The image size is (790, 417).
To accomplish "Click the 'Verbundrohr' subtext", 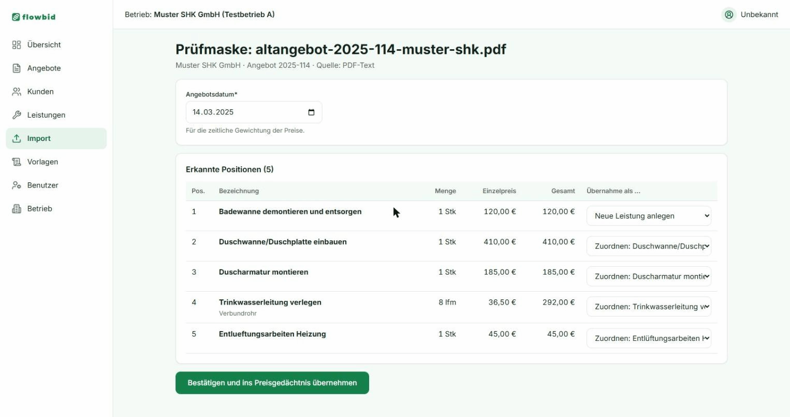I will click(x=238, y=313).
